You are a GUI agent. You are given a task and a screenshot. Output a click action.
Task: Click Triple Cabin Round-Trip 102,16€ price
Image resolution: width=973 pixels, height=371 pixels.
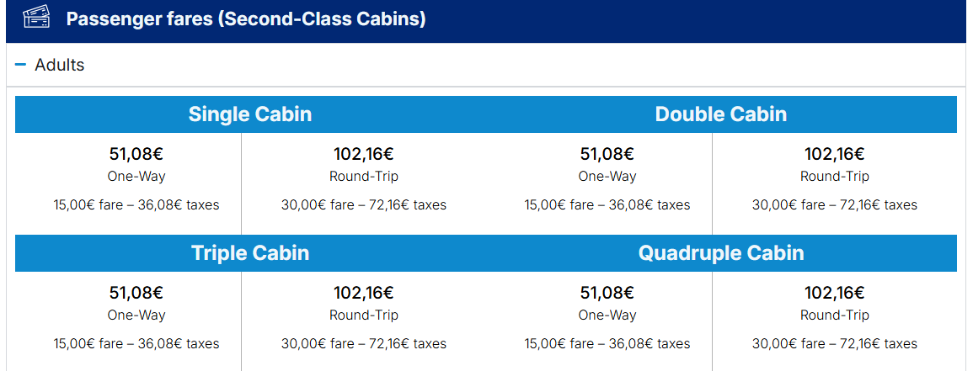tap(364, 293)
